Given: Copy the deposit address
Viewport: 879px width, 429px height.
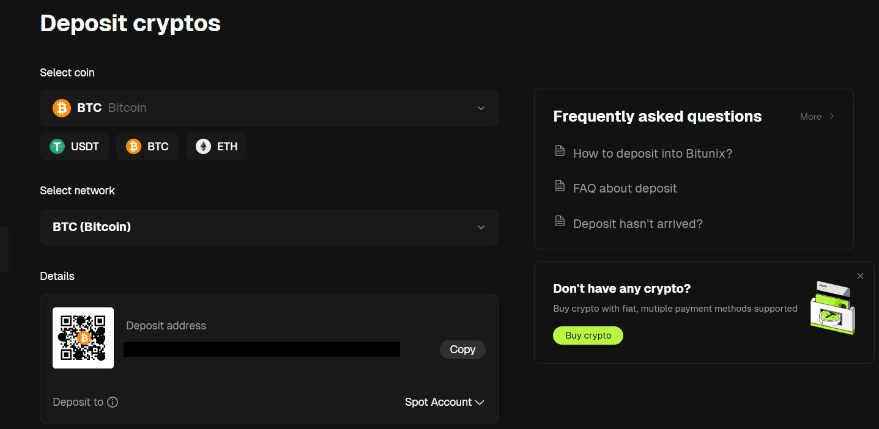Looking at the screenshot, I should 462,350.
